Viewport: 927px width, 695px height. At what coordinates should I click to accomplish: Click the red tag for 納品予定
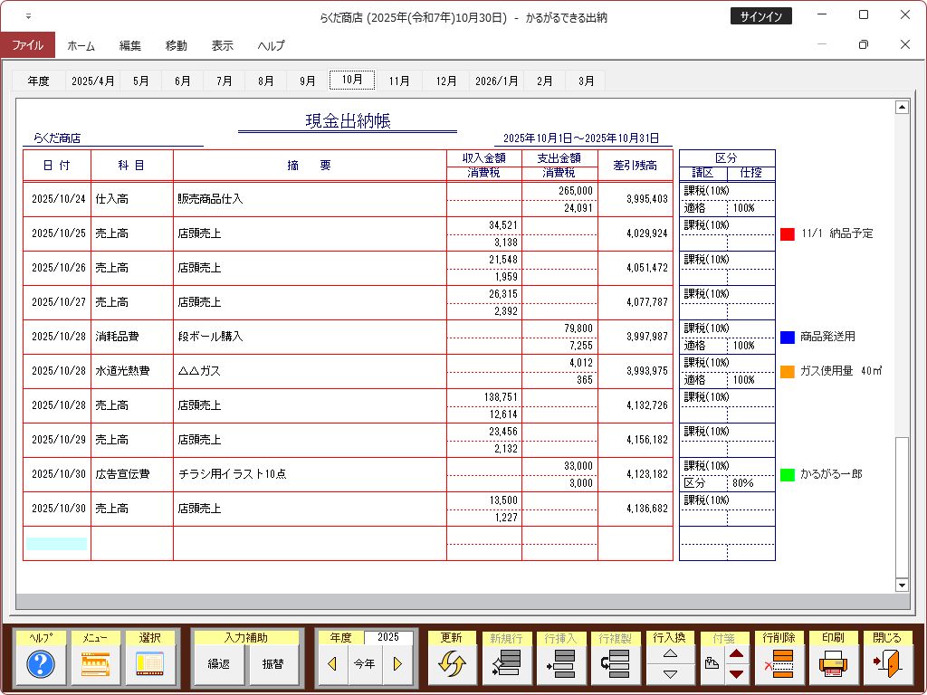[788, 233]
